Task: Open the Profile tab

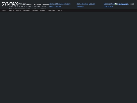Action: (x=4, y=10)
